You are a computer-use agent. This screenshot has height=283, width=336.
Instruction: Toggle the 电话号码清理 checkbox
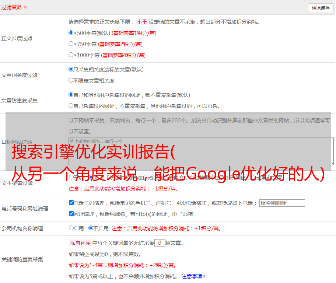tap(71, 203)
